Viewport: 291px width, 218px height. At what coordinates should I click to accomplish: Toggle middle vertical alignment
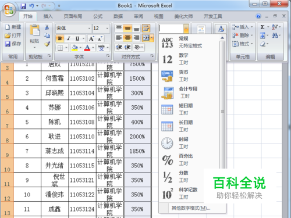coord(127,28)
